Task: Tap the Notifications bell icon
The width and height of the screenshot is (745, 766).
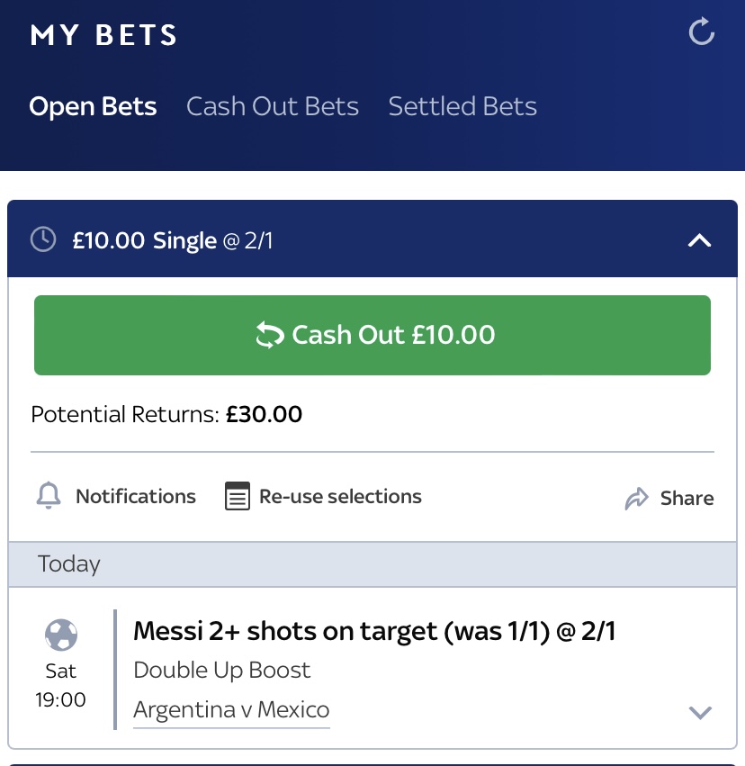Action: pyautogui.click(x=49, y=495)
